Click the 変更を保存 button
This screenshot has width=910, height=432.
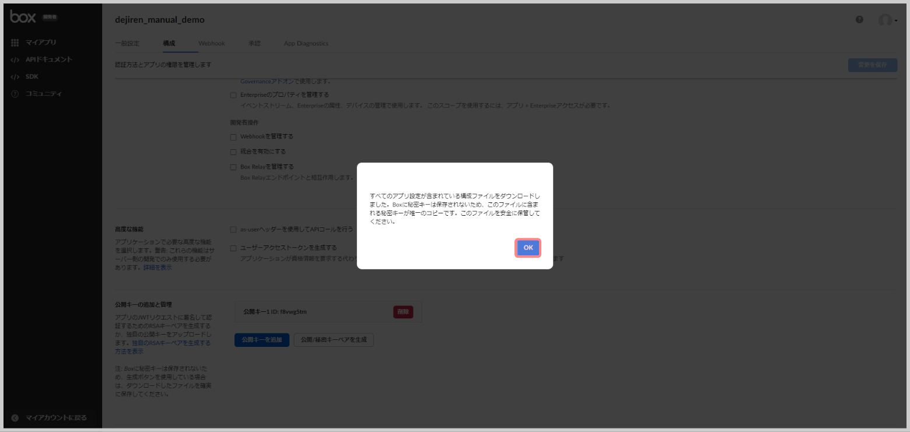coord(873,65)
